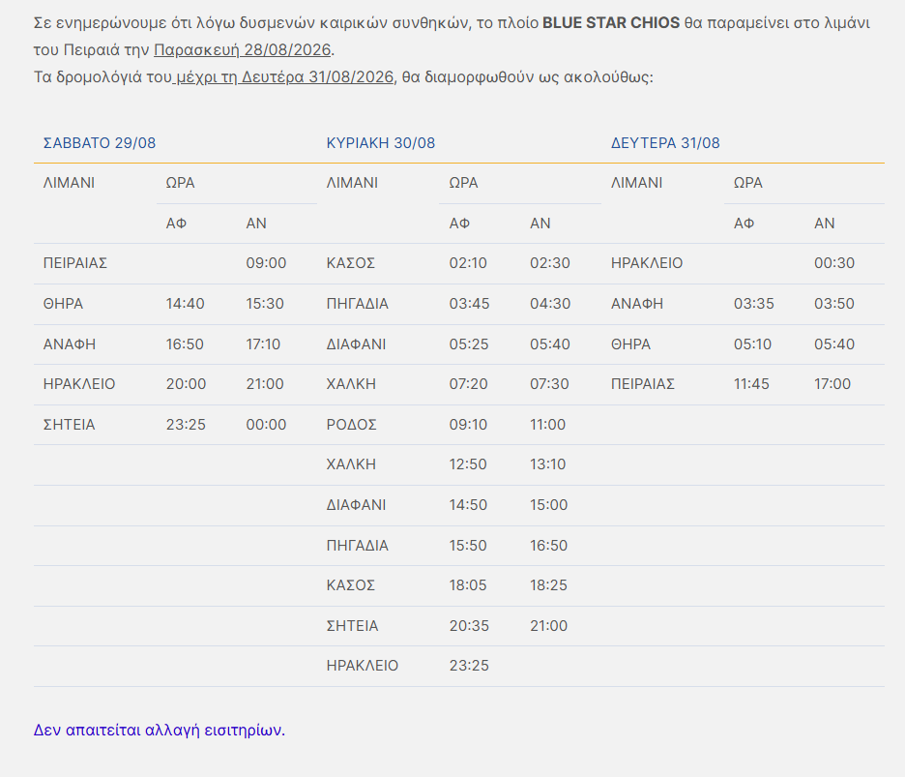Click ΣΗΤΕΙΑ in the Sunday schedule
This screenshot has height=777, width=905.
point(352,626)
